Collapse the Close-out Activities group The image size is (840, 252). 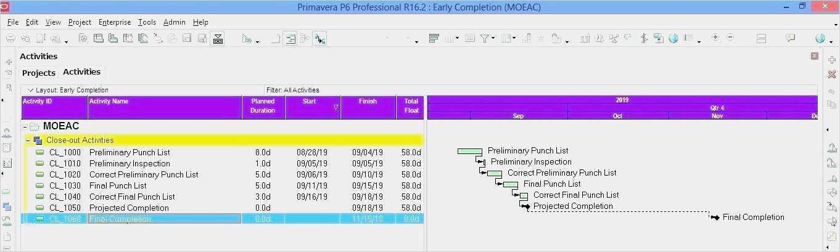click(x=28, y=140)
